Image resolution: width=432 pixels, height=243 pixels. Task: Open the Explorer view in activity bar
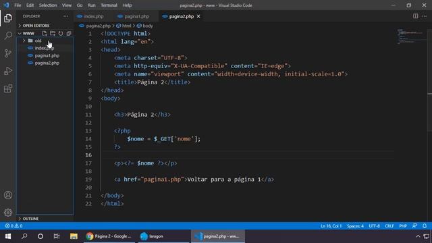pos(8,18)
